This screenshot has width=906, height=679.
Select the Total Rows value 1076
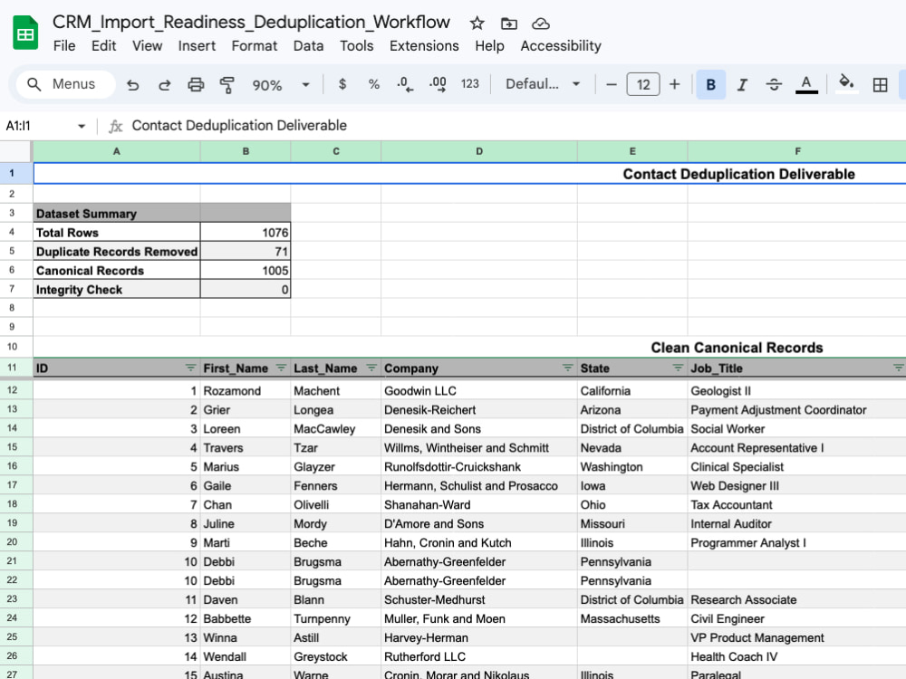click(246, 233)
